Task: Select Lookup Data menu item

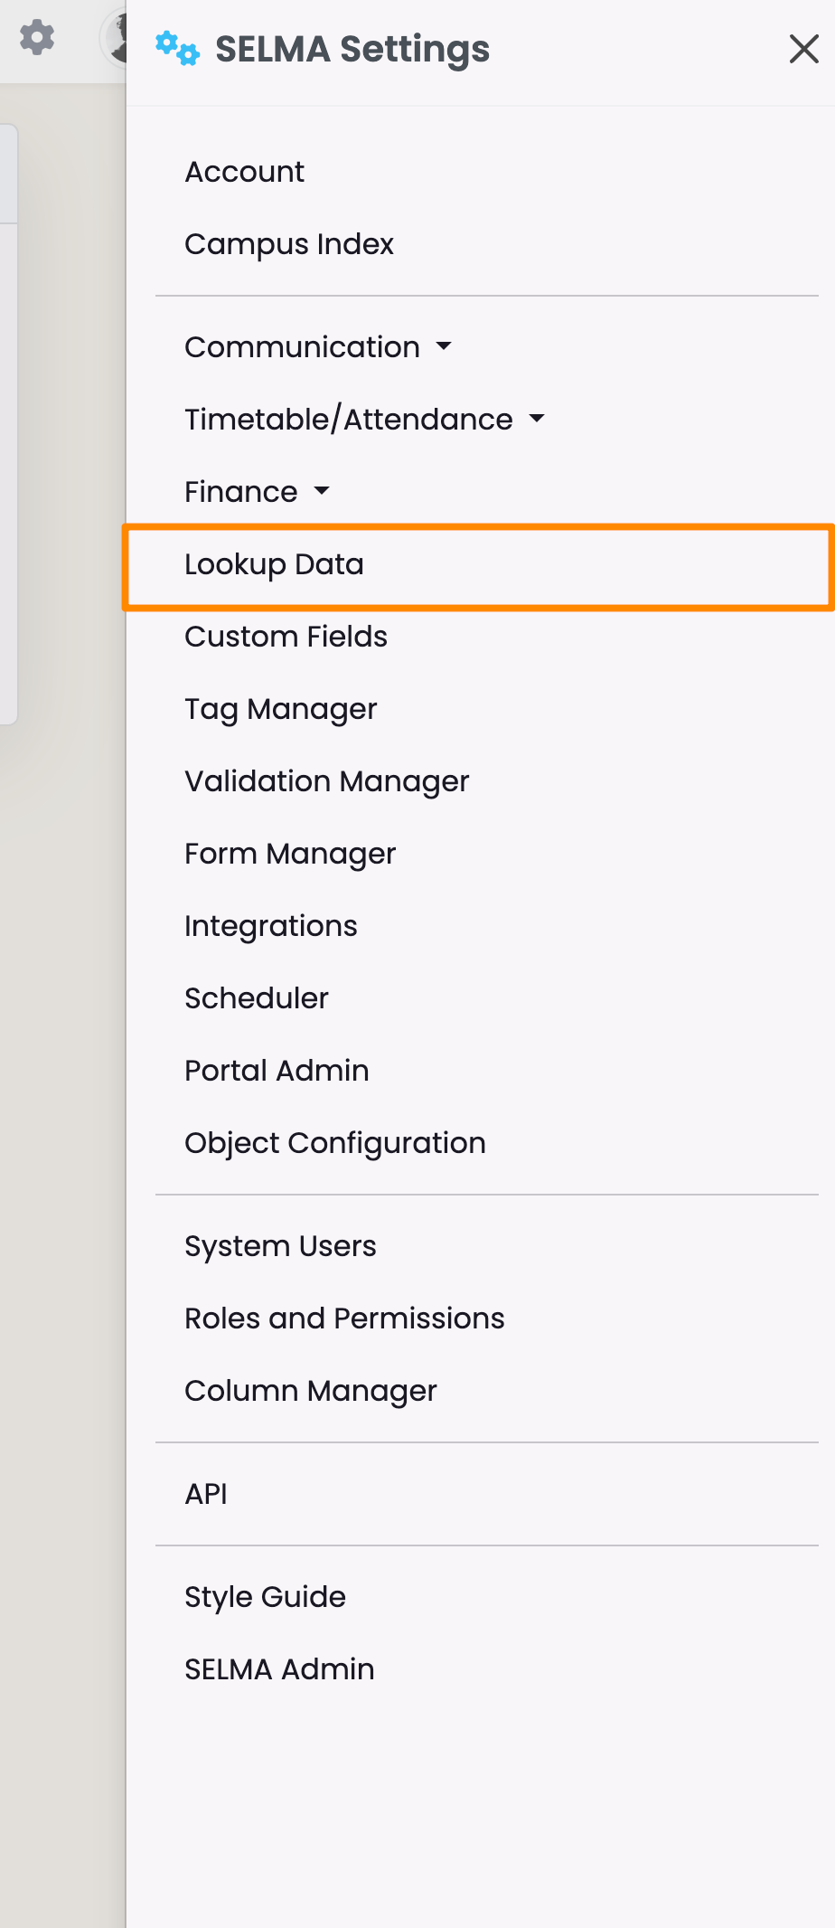Action: [274, 564]
